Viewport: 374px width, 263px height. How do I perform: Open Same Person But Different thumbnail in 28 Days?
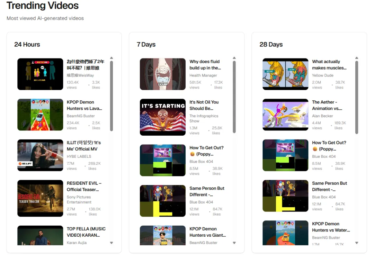coord(285,196)
